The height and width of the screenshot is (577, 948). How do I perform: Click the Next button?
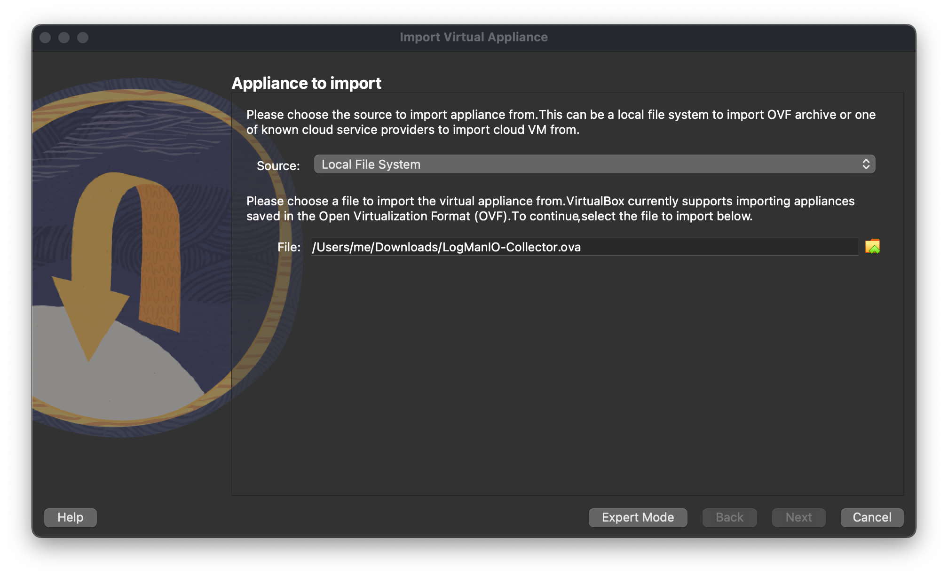798,517
